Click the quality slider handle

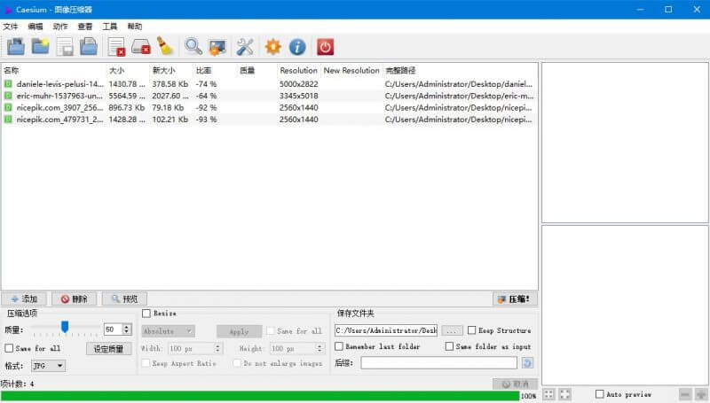click(x=65, y=328)
